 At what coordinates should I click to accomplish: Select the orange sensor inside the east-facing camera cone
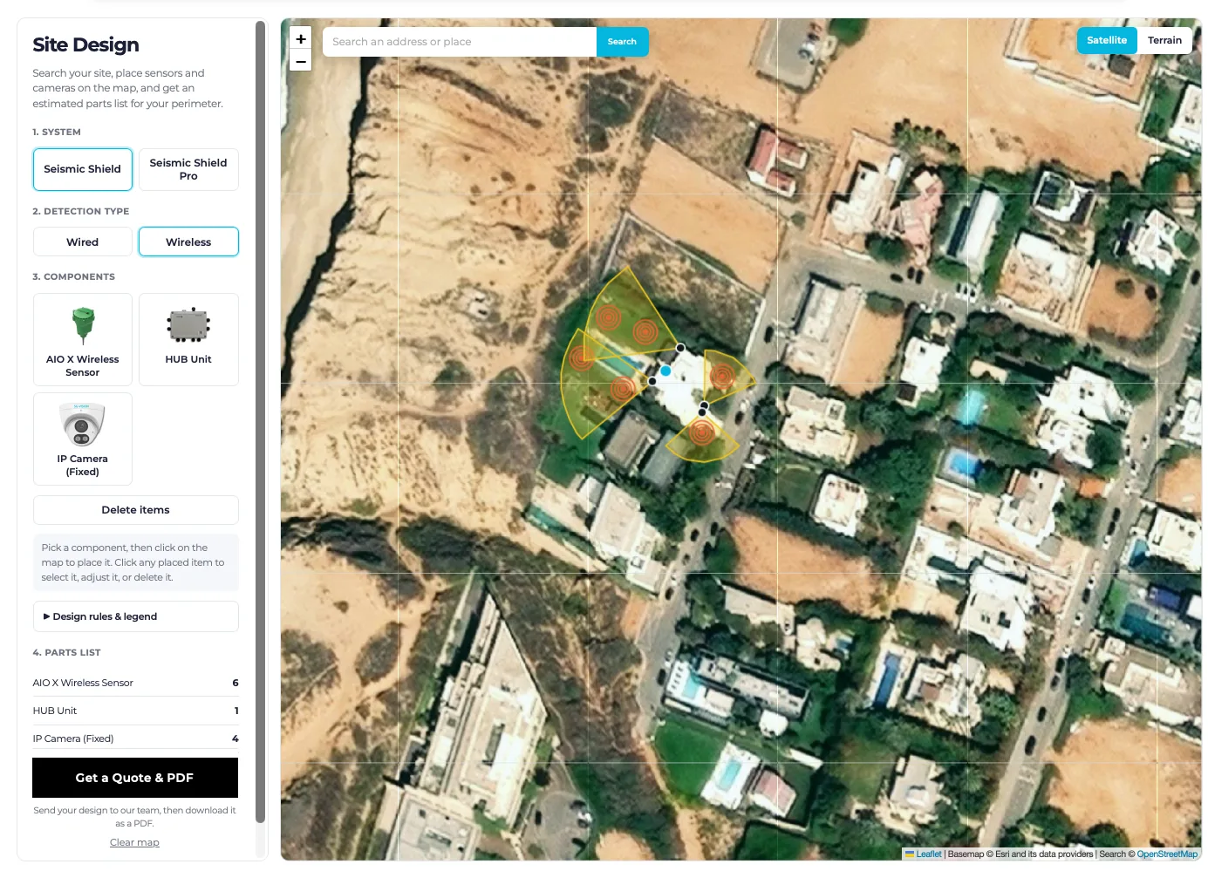click(722, 376)
